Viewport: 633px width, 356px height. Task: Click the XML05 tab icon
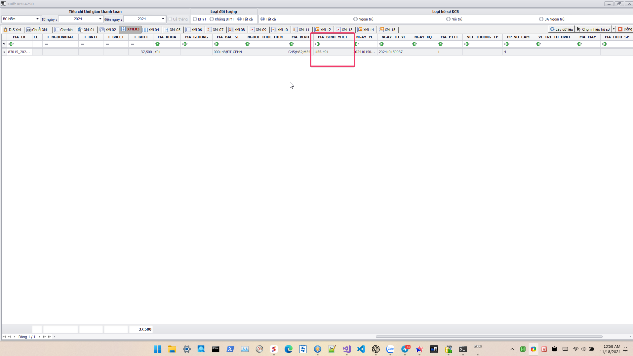(x=167, y=30)
